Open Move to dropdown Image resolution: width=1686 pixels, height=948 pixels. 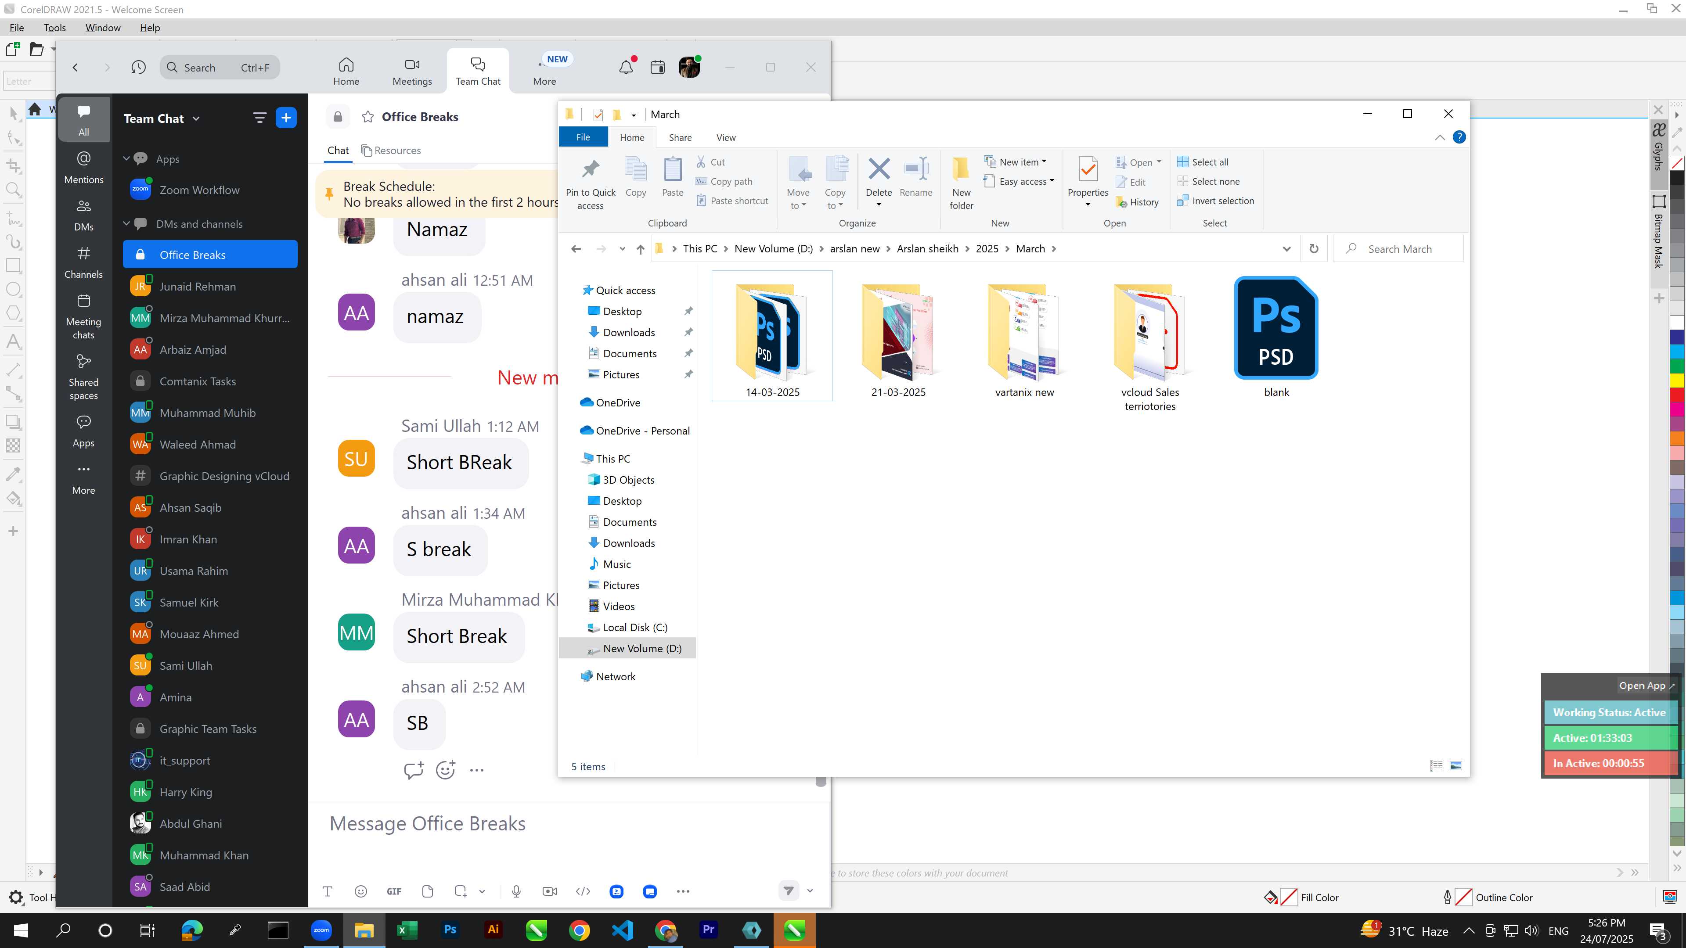pyautogui.click(x=798, y=183)
